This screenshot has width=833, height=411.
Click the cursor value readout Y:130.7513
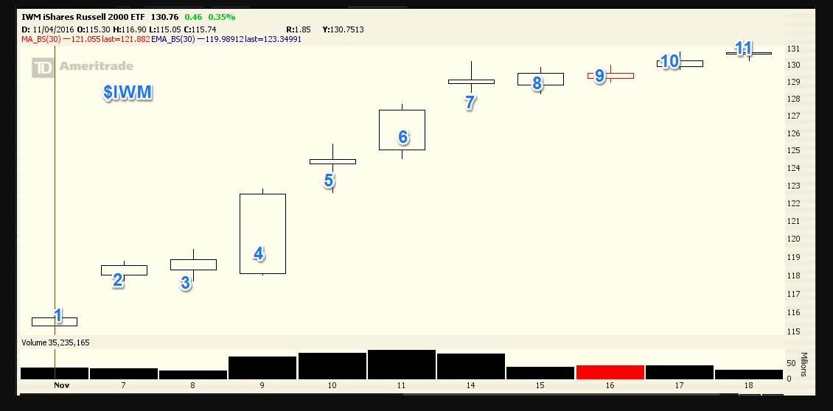point(344,29)
